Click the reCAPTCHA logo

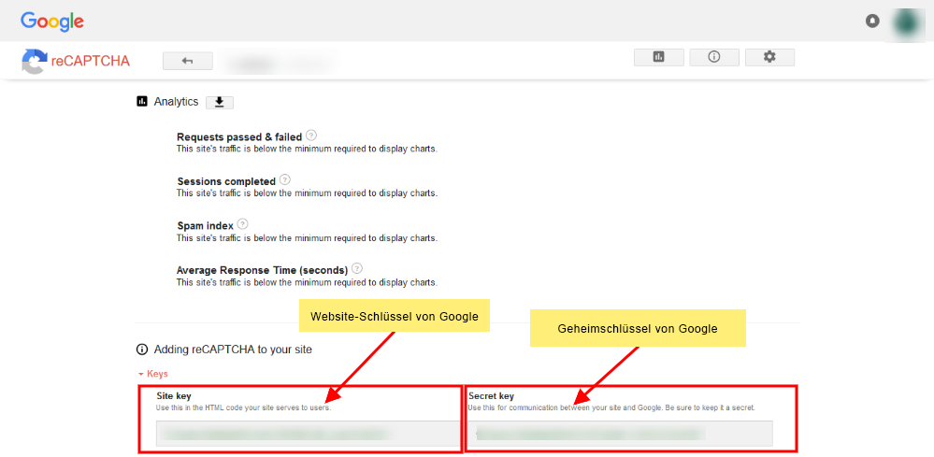[x=76, y=61]
